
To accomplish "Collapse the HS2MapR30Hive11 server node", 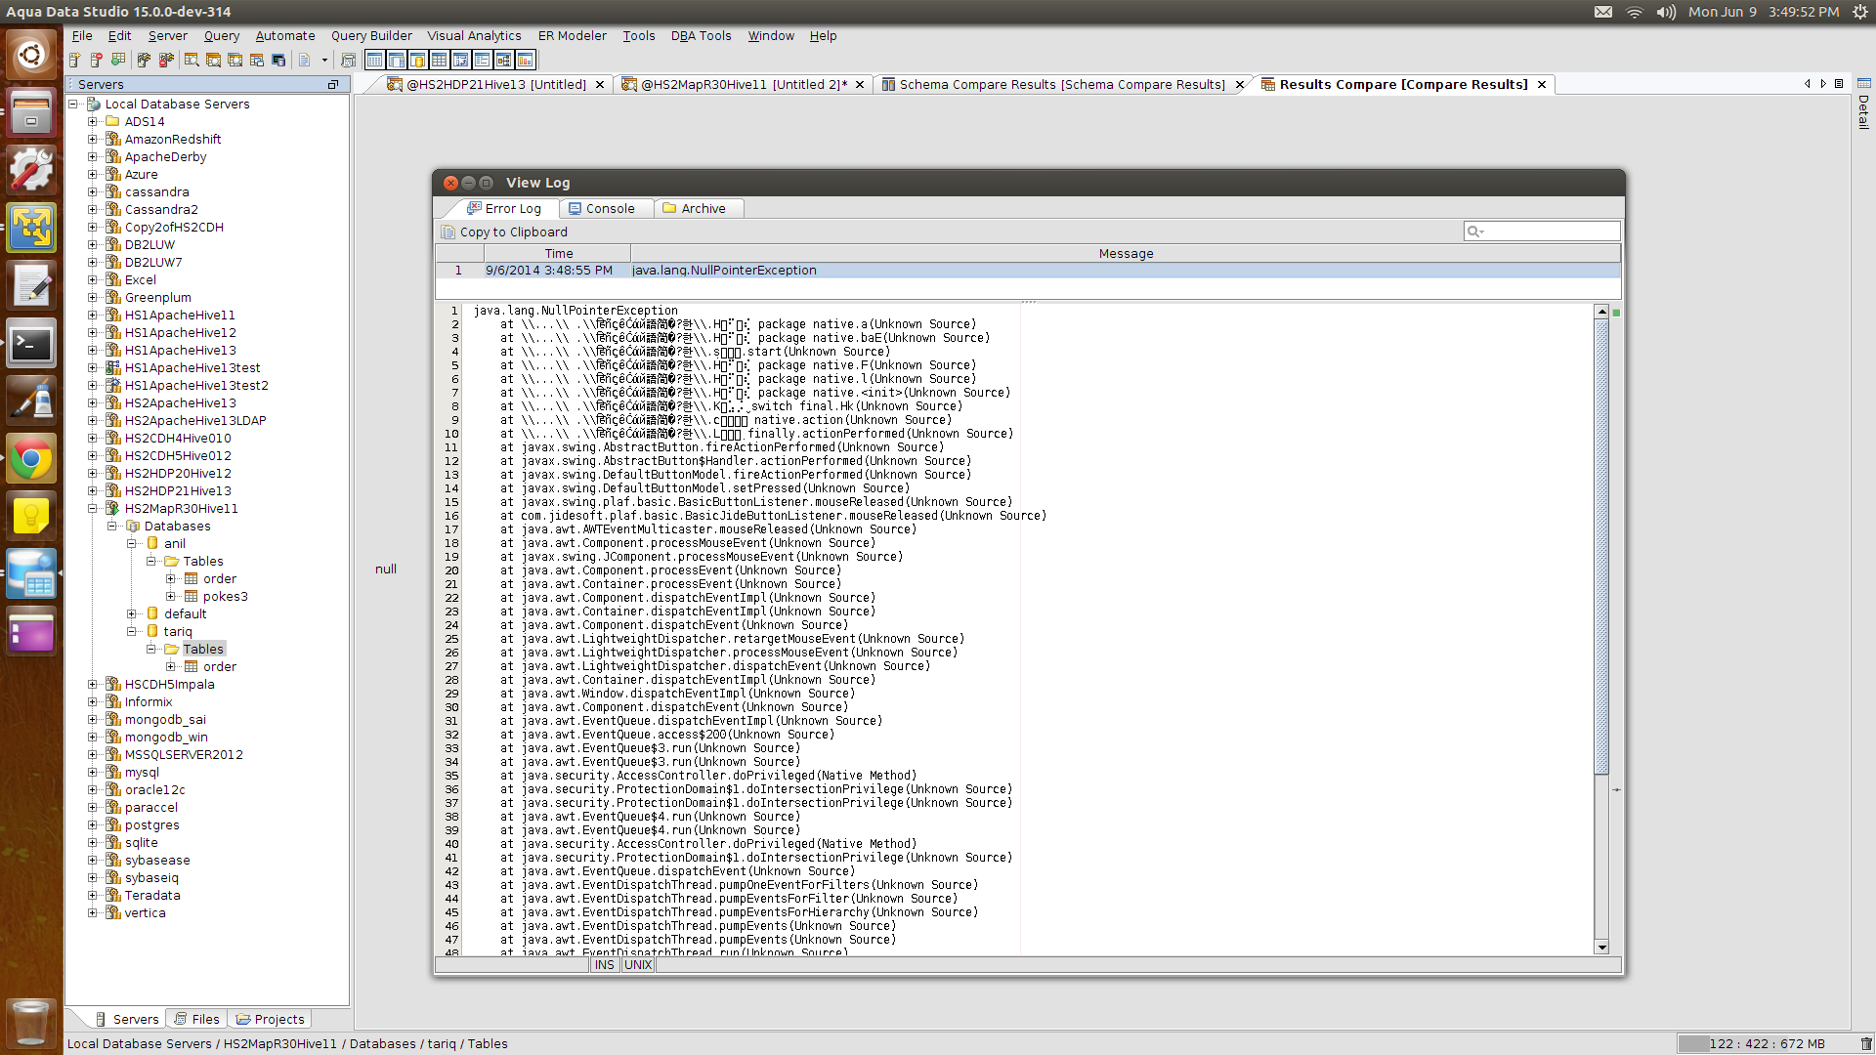I will [93, 509].
